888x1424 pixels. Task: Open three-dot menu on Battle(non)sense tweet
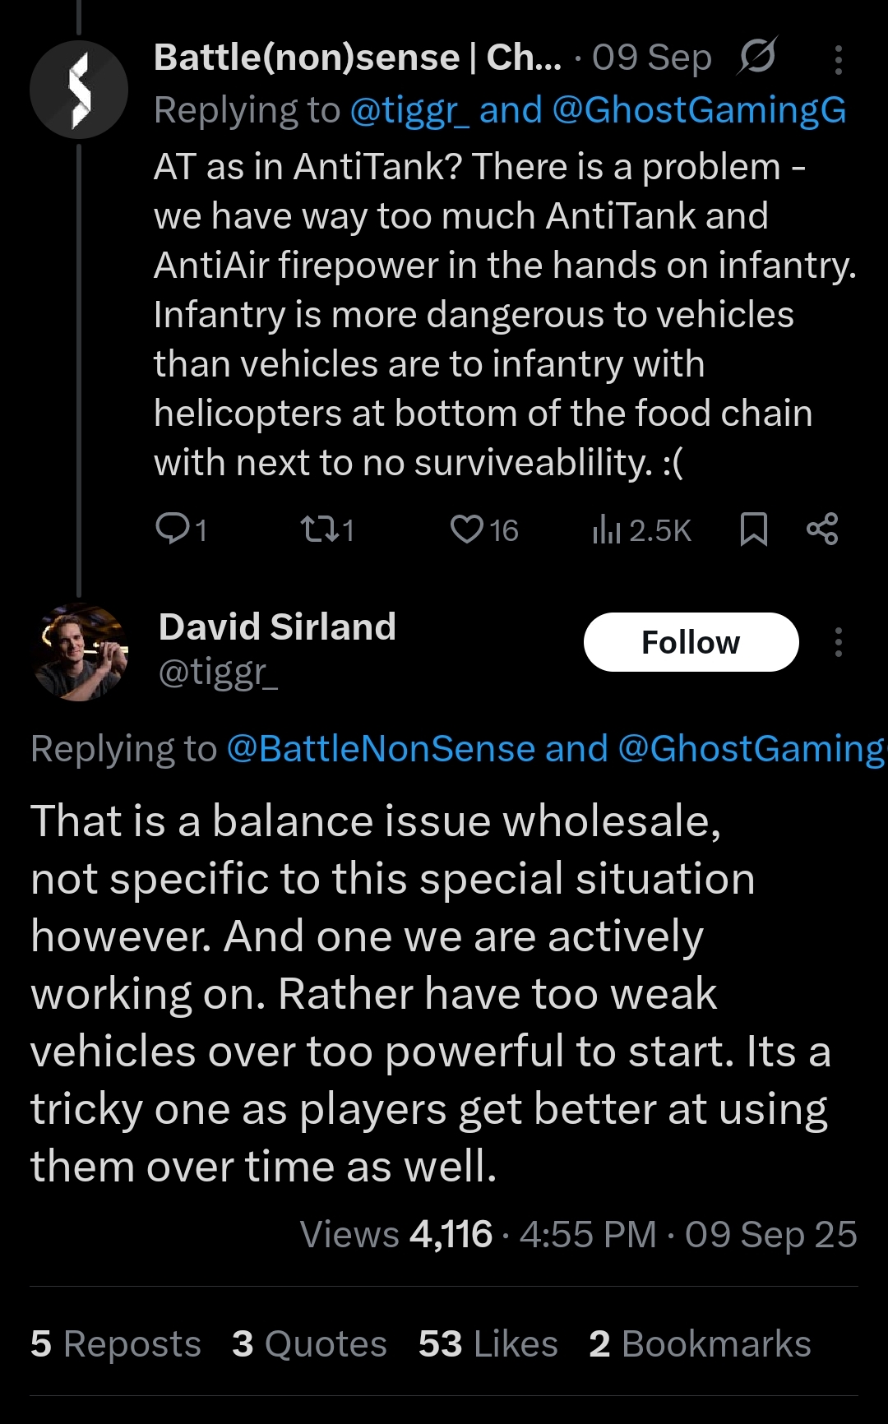pos(838,60)
